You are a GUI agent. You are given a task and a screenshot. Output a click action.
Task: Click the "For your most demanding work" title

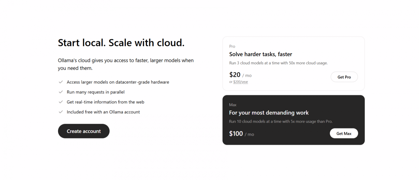click(269, 112)
